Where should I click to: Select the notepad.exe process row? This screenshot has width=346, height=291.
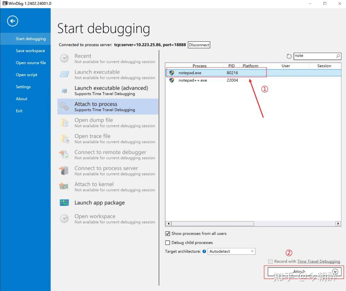[253, 73]
